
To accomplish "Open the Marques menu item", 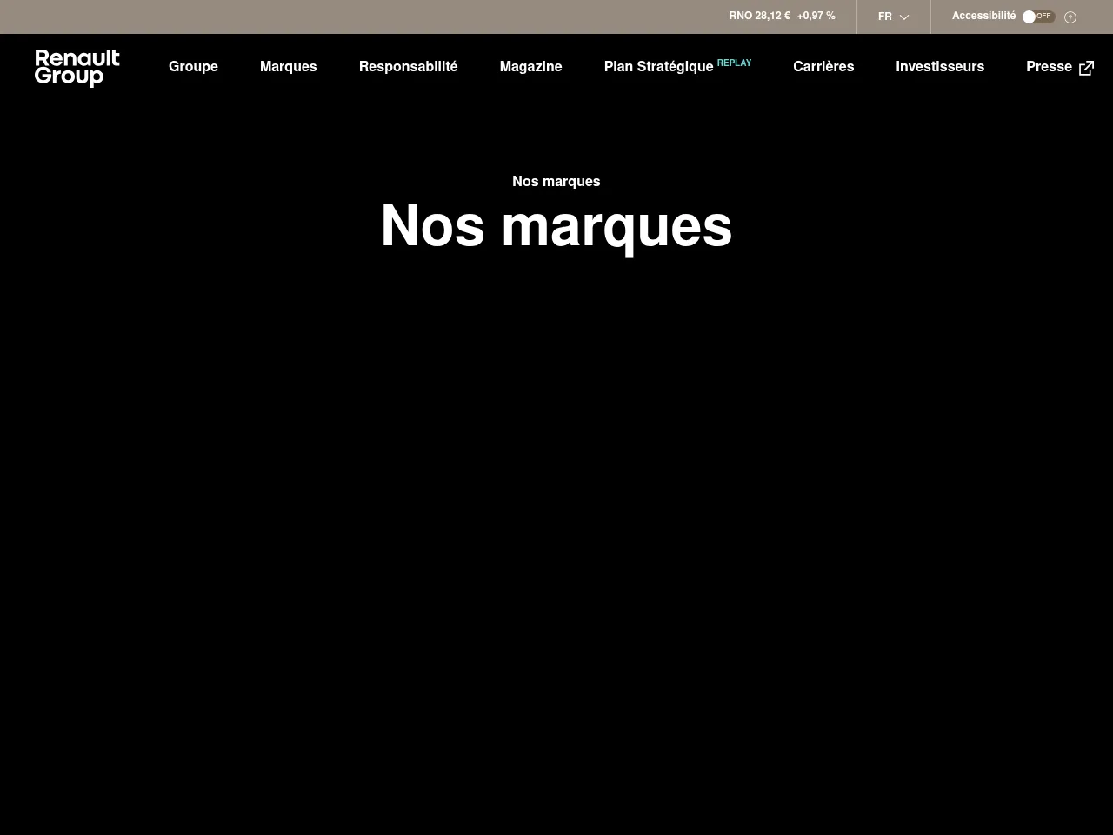I will click(x=288, y=67).
